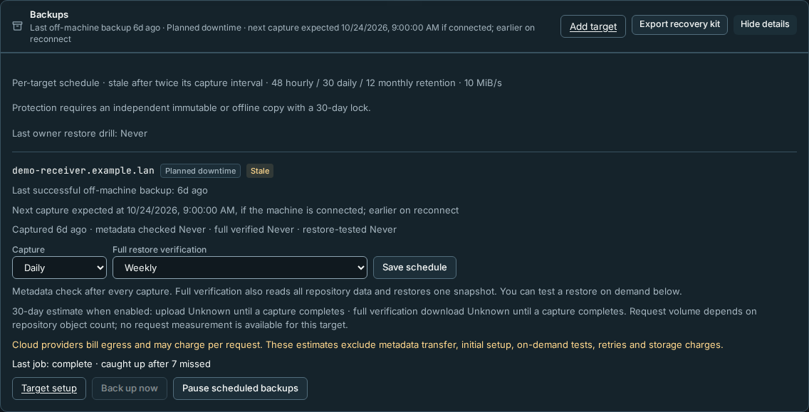Click the 30-day lock protection requirement text
Image resolution: width=809 pixels, height=412 pixels.
[x=192, y=107]
